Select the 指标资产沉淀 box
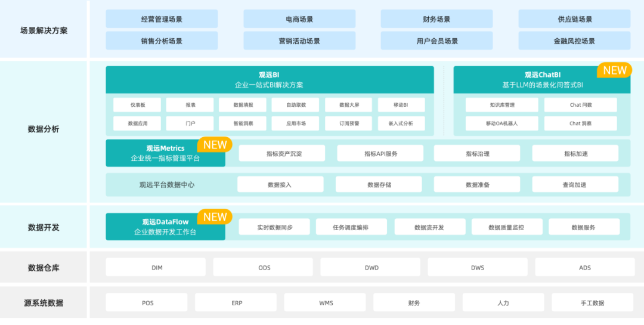Screen dimensions: 644x325 tap(281, 153)
